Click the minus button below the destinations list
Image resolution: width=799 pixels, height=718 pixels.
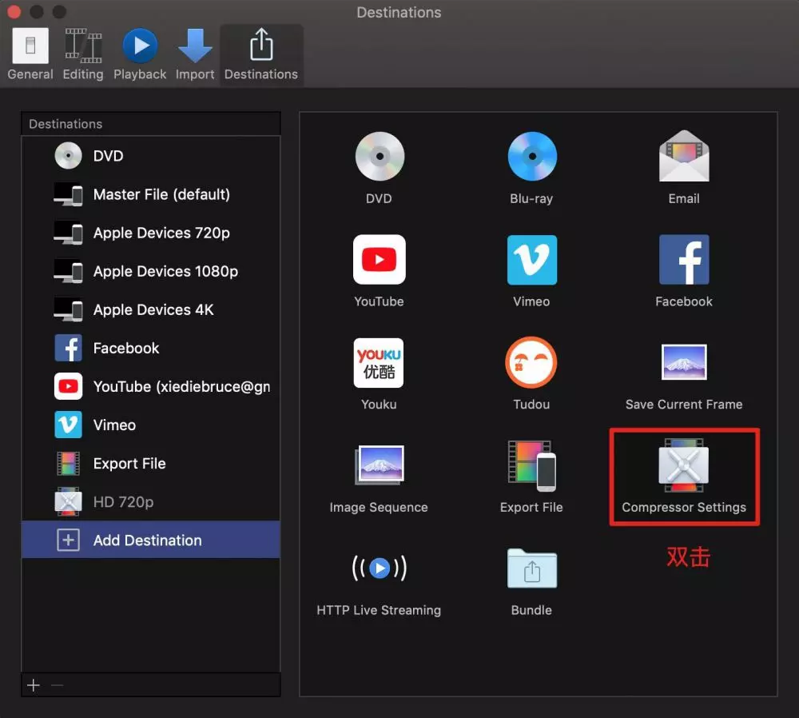[57, 685]
